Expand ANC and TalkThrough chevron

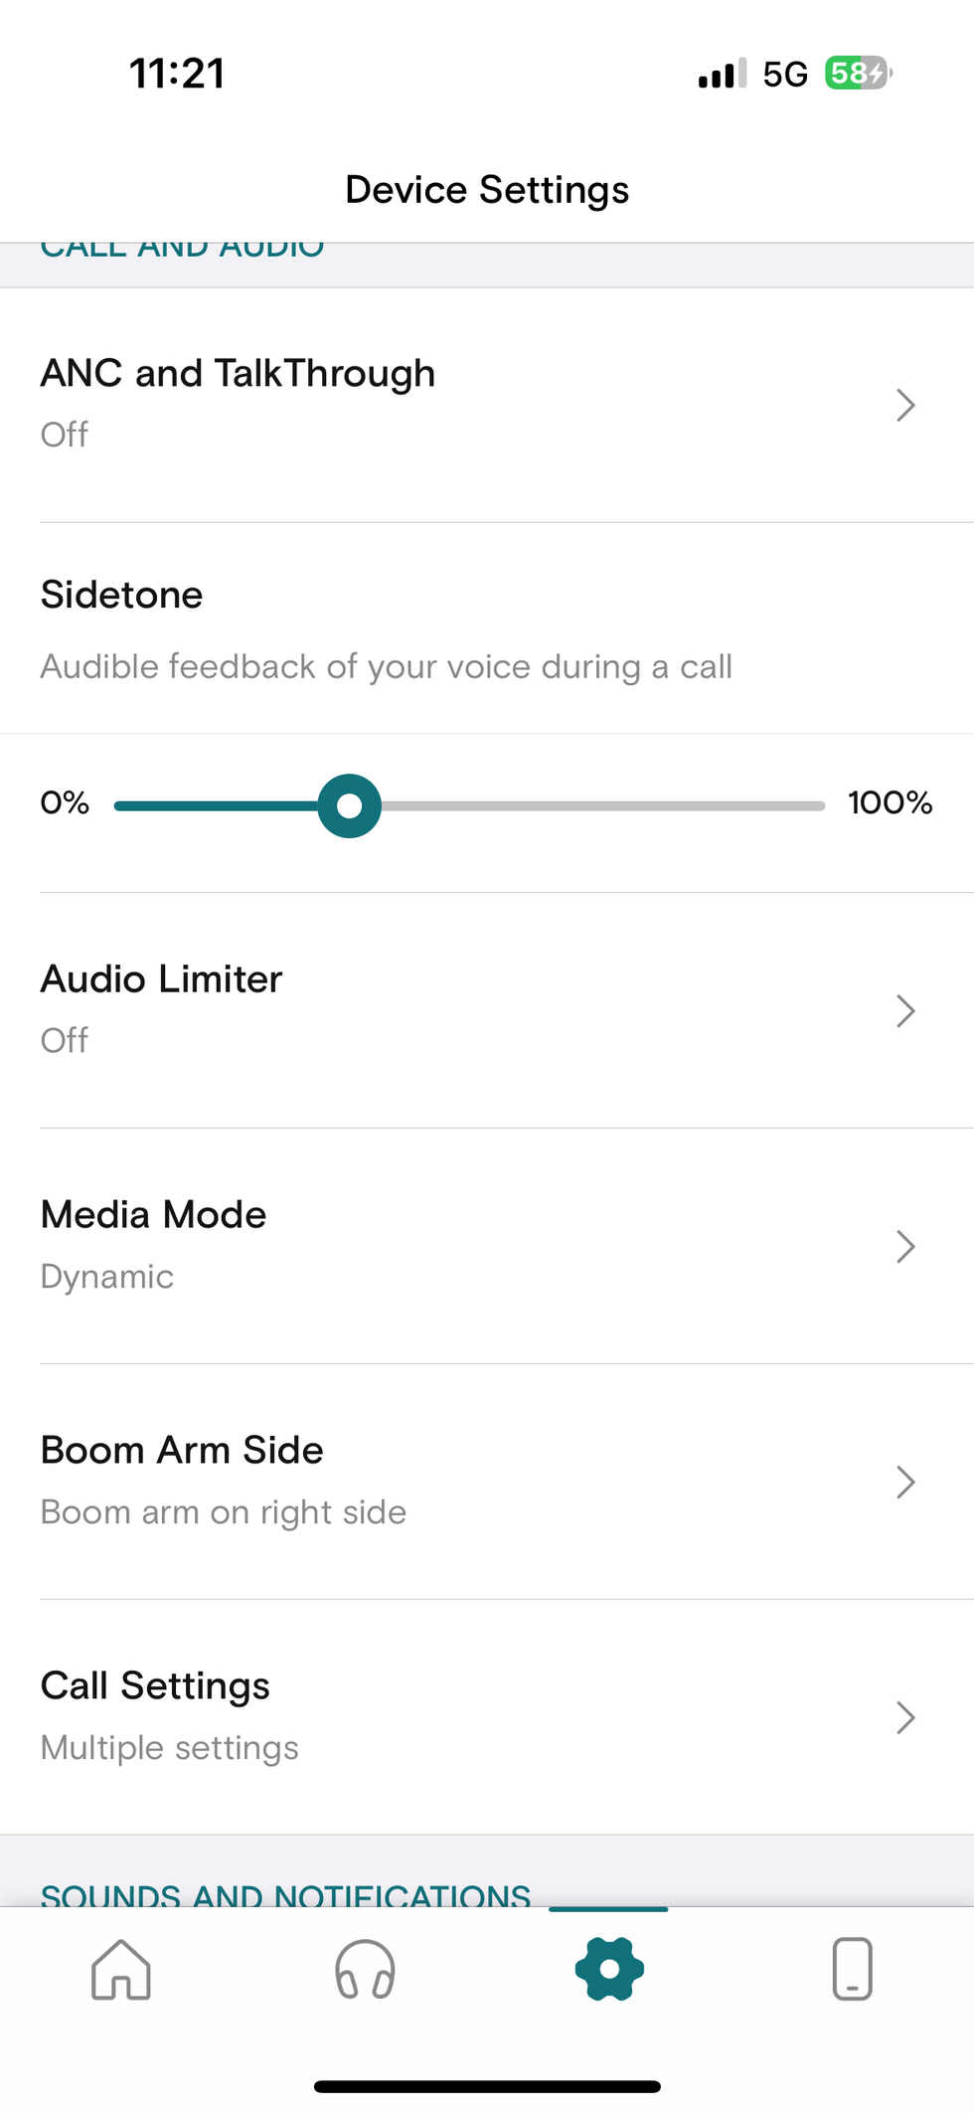[904, 405]
